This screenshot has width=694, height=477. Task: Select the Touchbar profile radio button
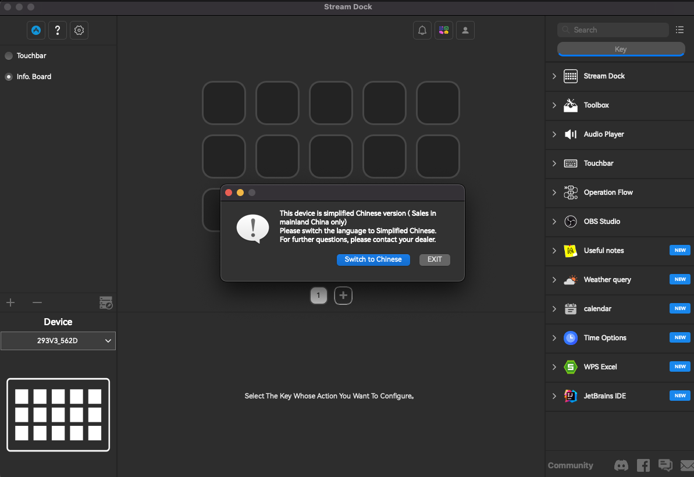click(8, 56)
